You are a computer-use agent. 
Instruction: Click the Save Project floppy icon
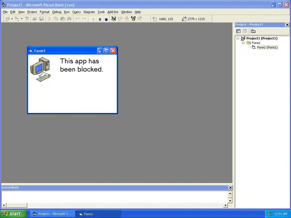pos(41,19)
